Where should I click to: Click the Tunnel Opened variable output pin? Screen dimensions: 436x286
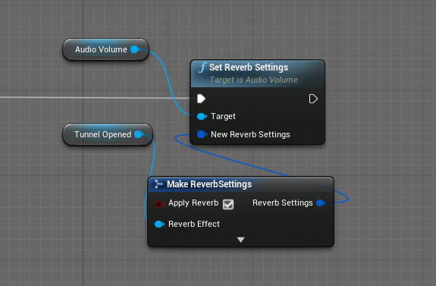(x=139, y=134)
